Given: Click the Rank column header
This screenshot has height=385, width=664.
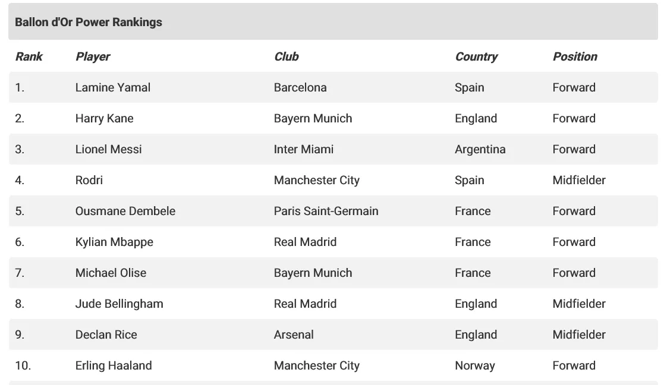Looking at the screenshot, I should (x=29, y=56).
